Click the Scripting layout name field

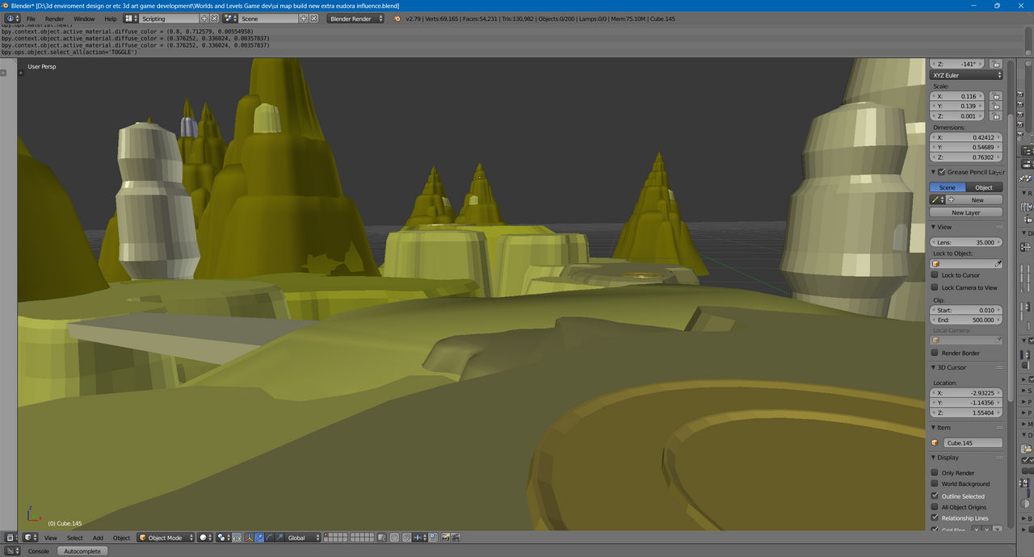pos(169,18)
